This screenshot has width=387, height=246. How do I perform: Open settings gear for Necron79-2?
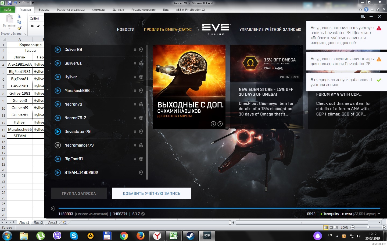click(141, 118)
